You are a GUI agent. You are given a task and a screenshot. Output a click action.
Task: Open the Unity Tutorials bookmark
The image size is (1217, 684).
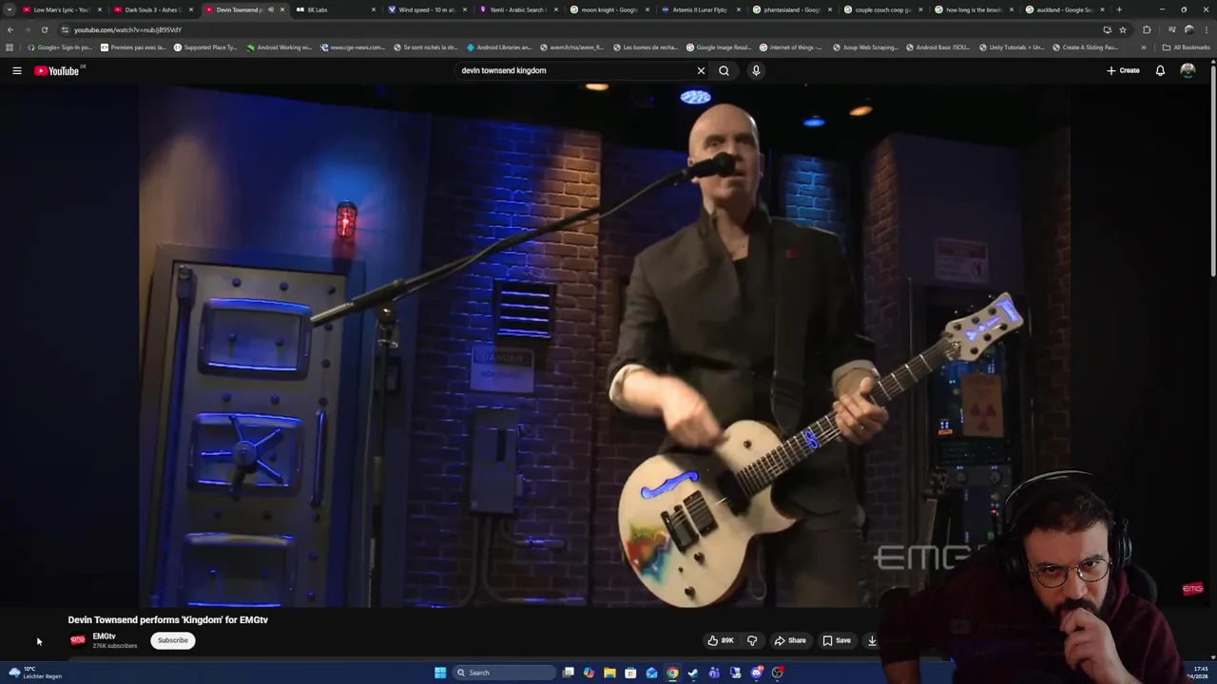(1011, 47)
